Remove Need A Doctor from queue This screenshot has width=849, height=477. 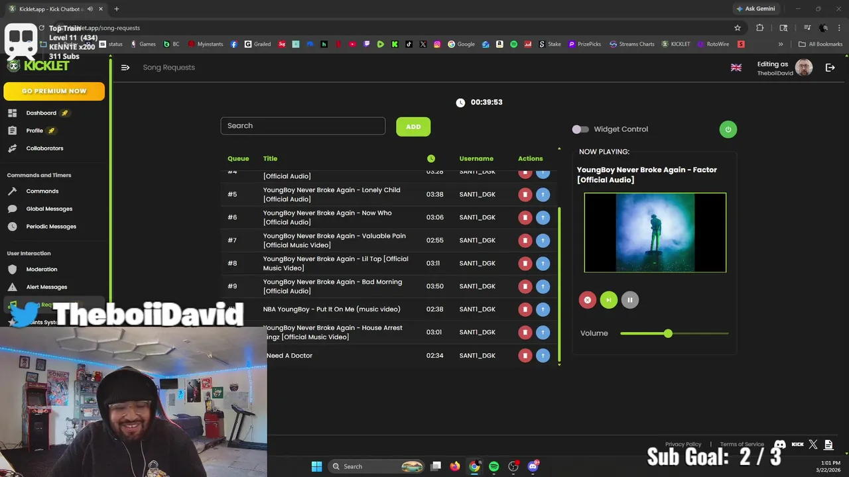[x=525, y=356]
